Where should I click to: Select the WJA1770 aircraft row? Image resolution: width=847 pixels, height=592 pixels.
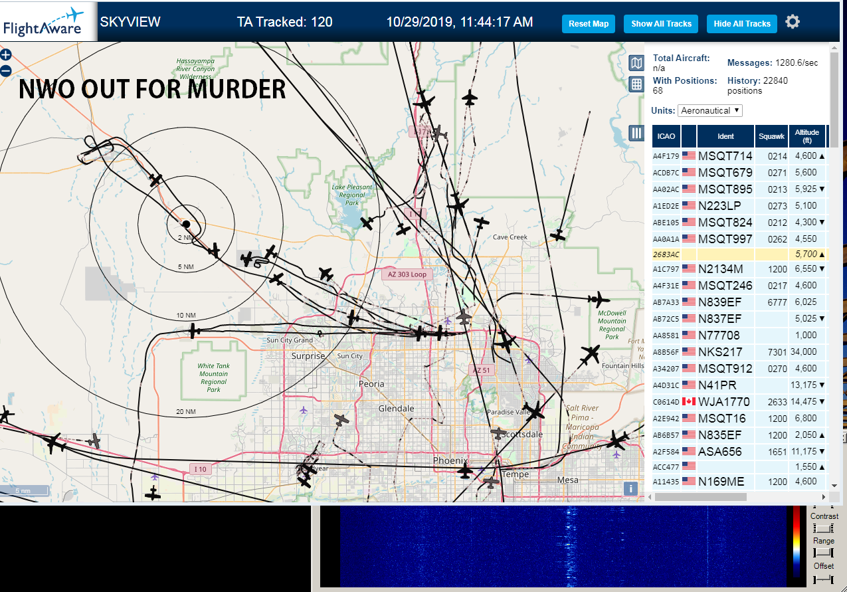pyautogui.click(x=739, y=402)
